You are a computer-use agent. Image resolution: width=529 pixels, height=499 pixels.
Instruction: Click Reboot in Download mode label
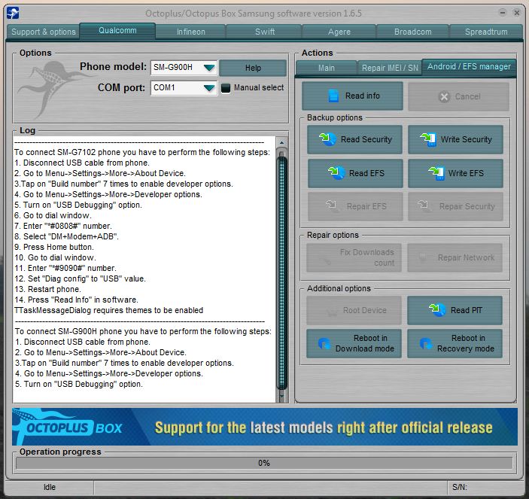[x=365, y=343]
